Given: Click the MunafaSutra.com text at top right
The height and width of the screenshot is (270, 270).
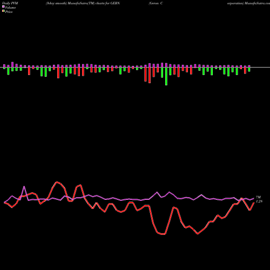Looking at the screenshot, I should [x=256, y=3].
